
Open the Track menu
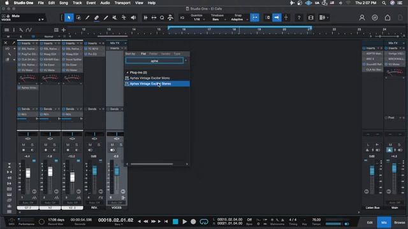coord(77,3)
